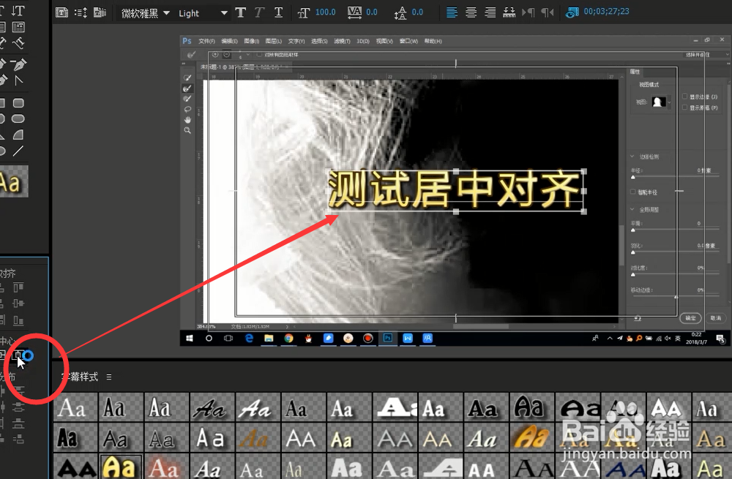Distribute objects with even vertical spacing
Image resolution: width=732 pixels, height=479 pixels.
coord(18,439)
